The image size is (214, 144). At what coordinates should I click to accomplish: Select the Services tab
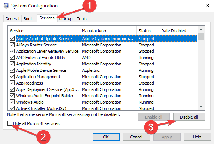pyautogui.click(x=47, y=18)
